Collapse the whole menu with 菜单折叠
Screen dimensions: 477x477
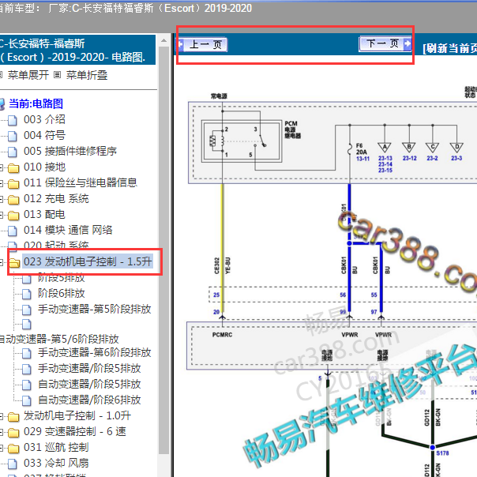coord(87,75)
